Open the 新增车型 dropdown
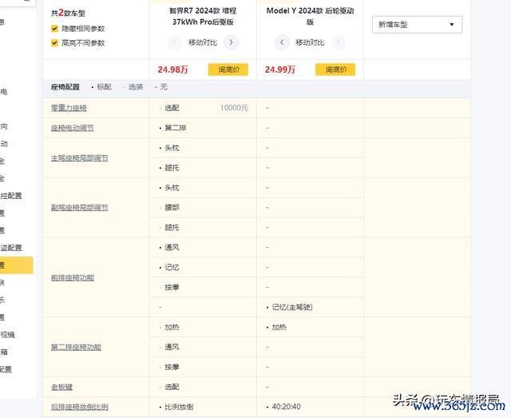 pyautogui.click(x=417, y=25)
